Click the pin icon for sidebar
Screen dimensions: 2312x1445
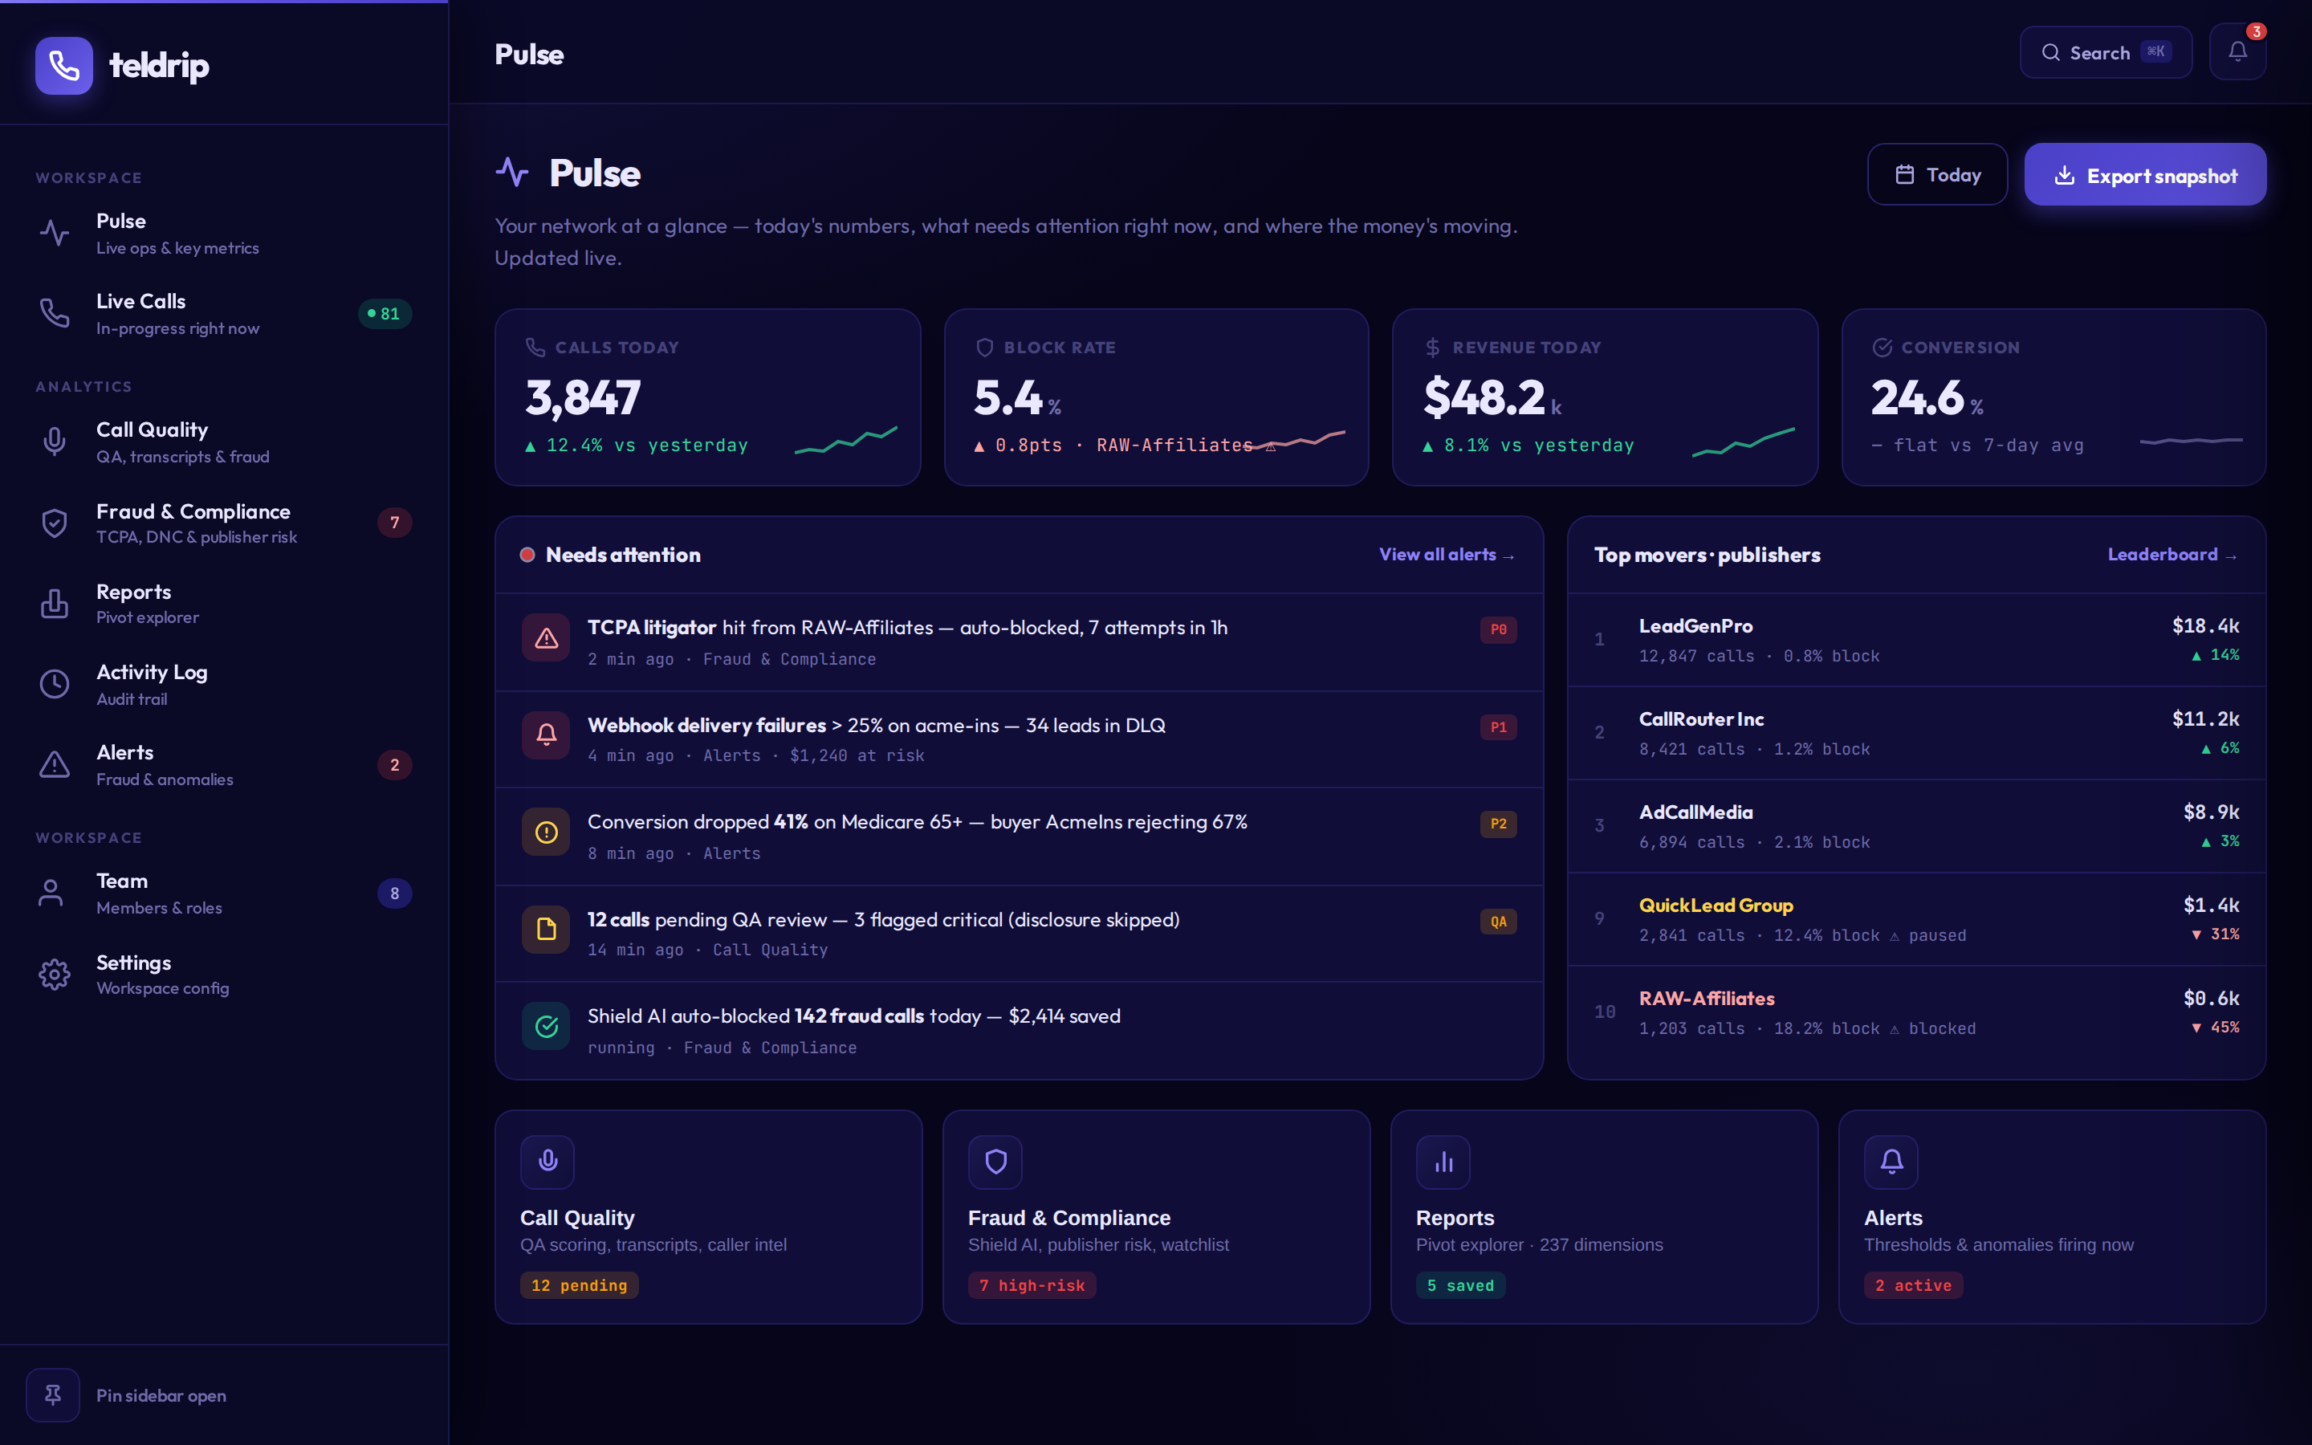[x=52, y=1395]
